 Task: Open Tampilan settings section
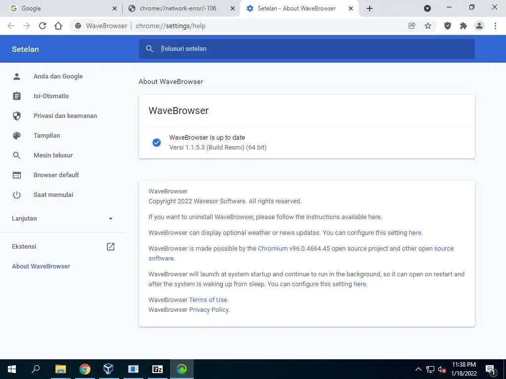pyautogui.click(x=47, y=135)
